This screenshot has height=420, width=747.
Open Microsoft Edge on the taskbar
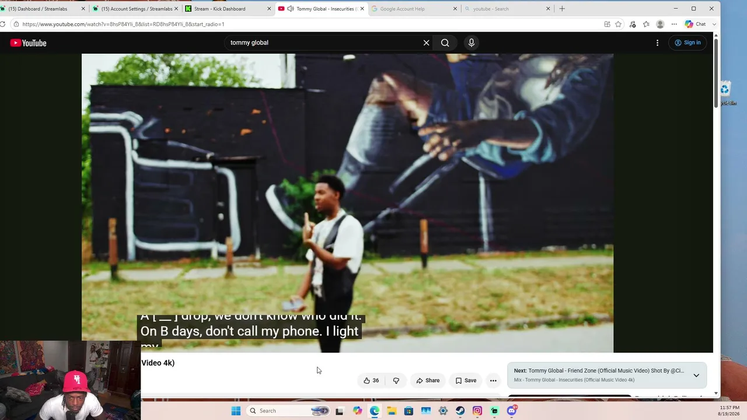(374, 411)
